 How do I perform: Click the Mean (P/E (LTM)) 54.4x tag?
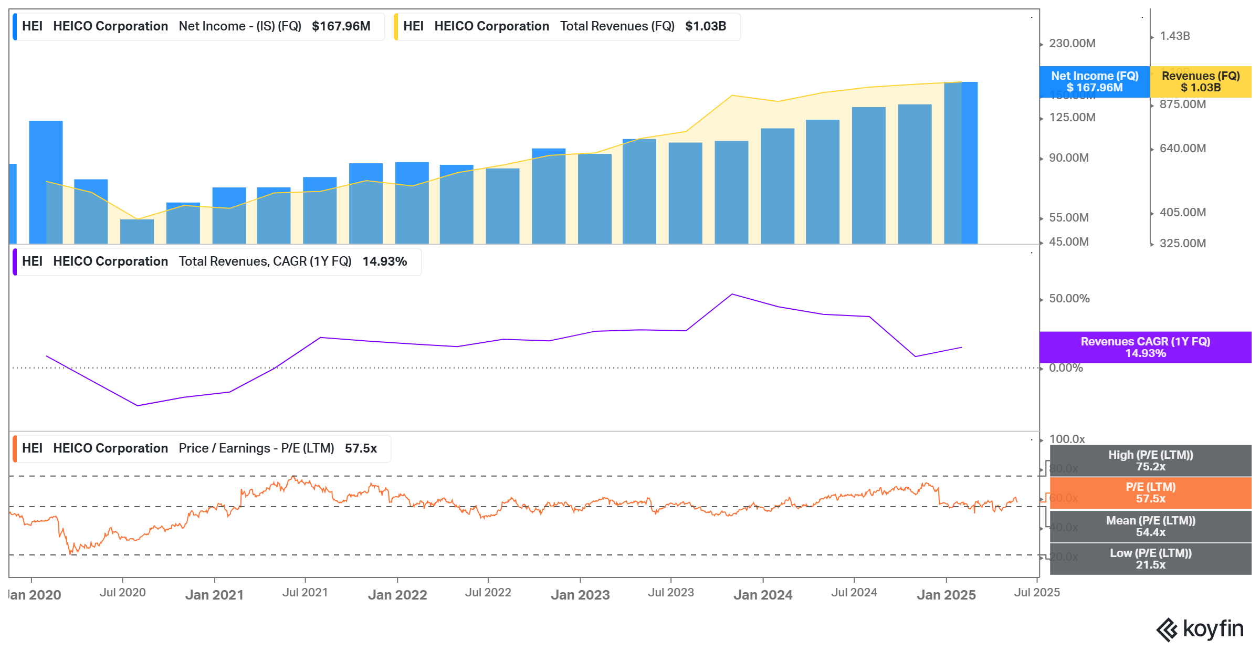(1151, 526)
